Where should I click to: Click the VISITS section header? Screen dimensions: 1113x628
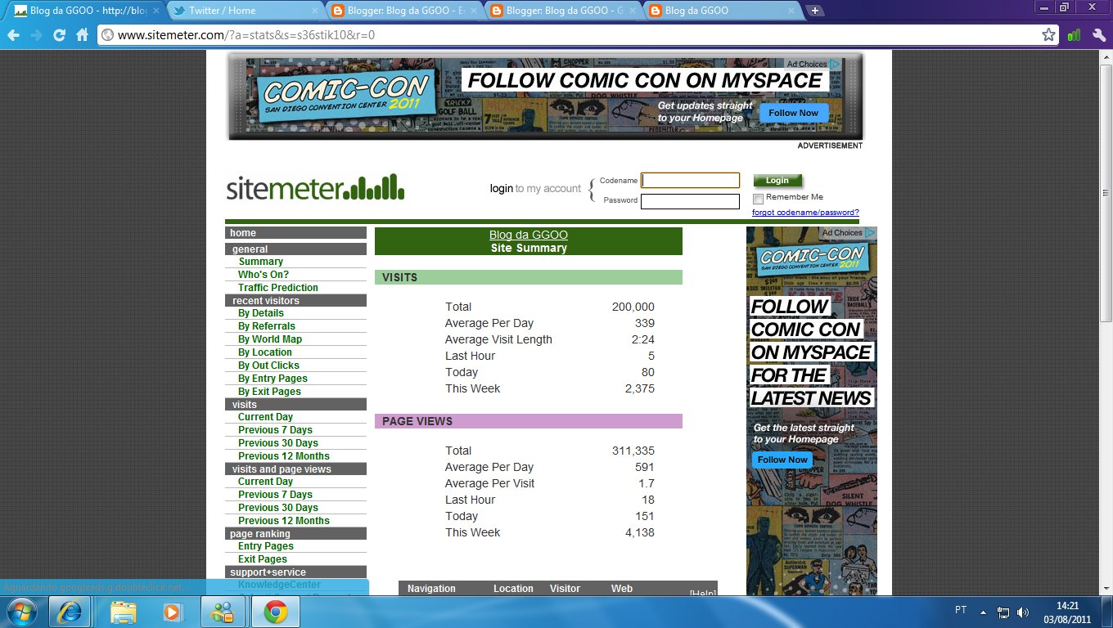pos(529,277)
